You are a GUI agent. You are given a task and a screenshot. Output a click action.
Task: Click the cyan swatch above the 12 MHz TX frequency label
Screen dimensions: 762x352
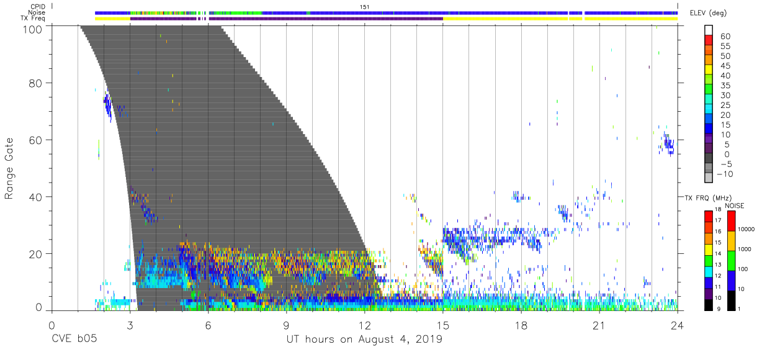pyautogui.click(x=709, y=271)
